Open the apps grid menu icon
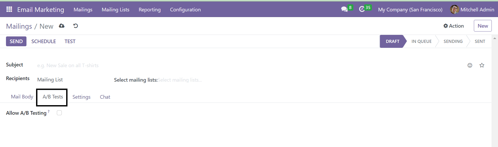 click(x=9, y=9)
